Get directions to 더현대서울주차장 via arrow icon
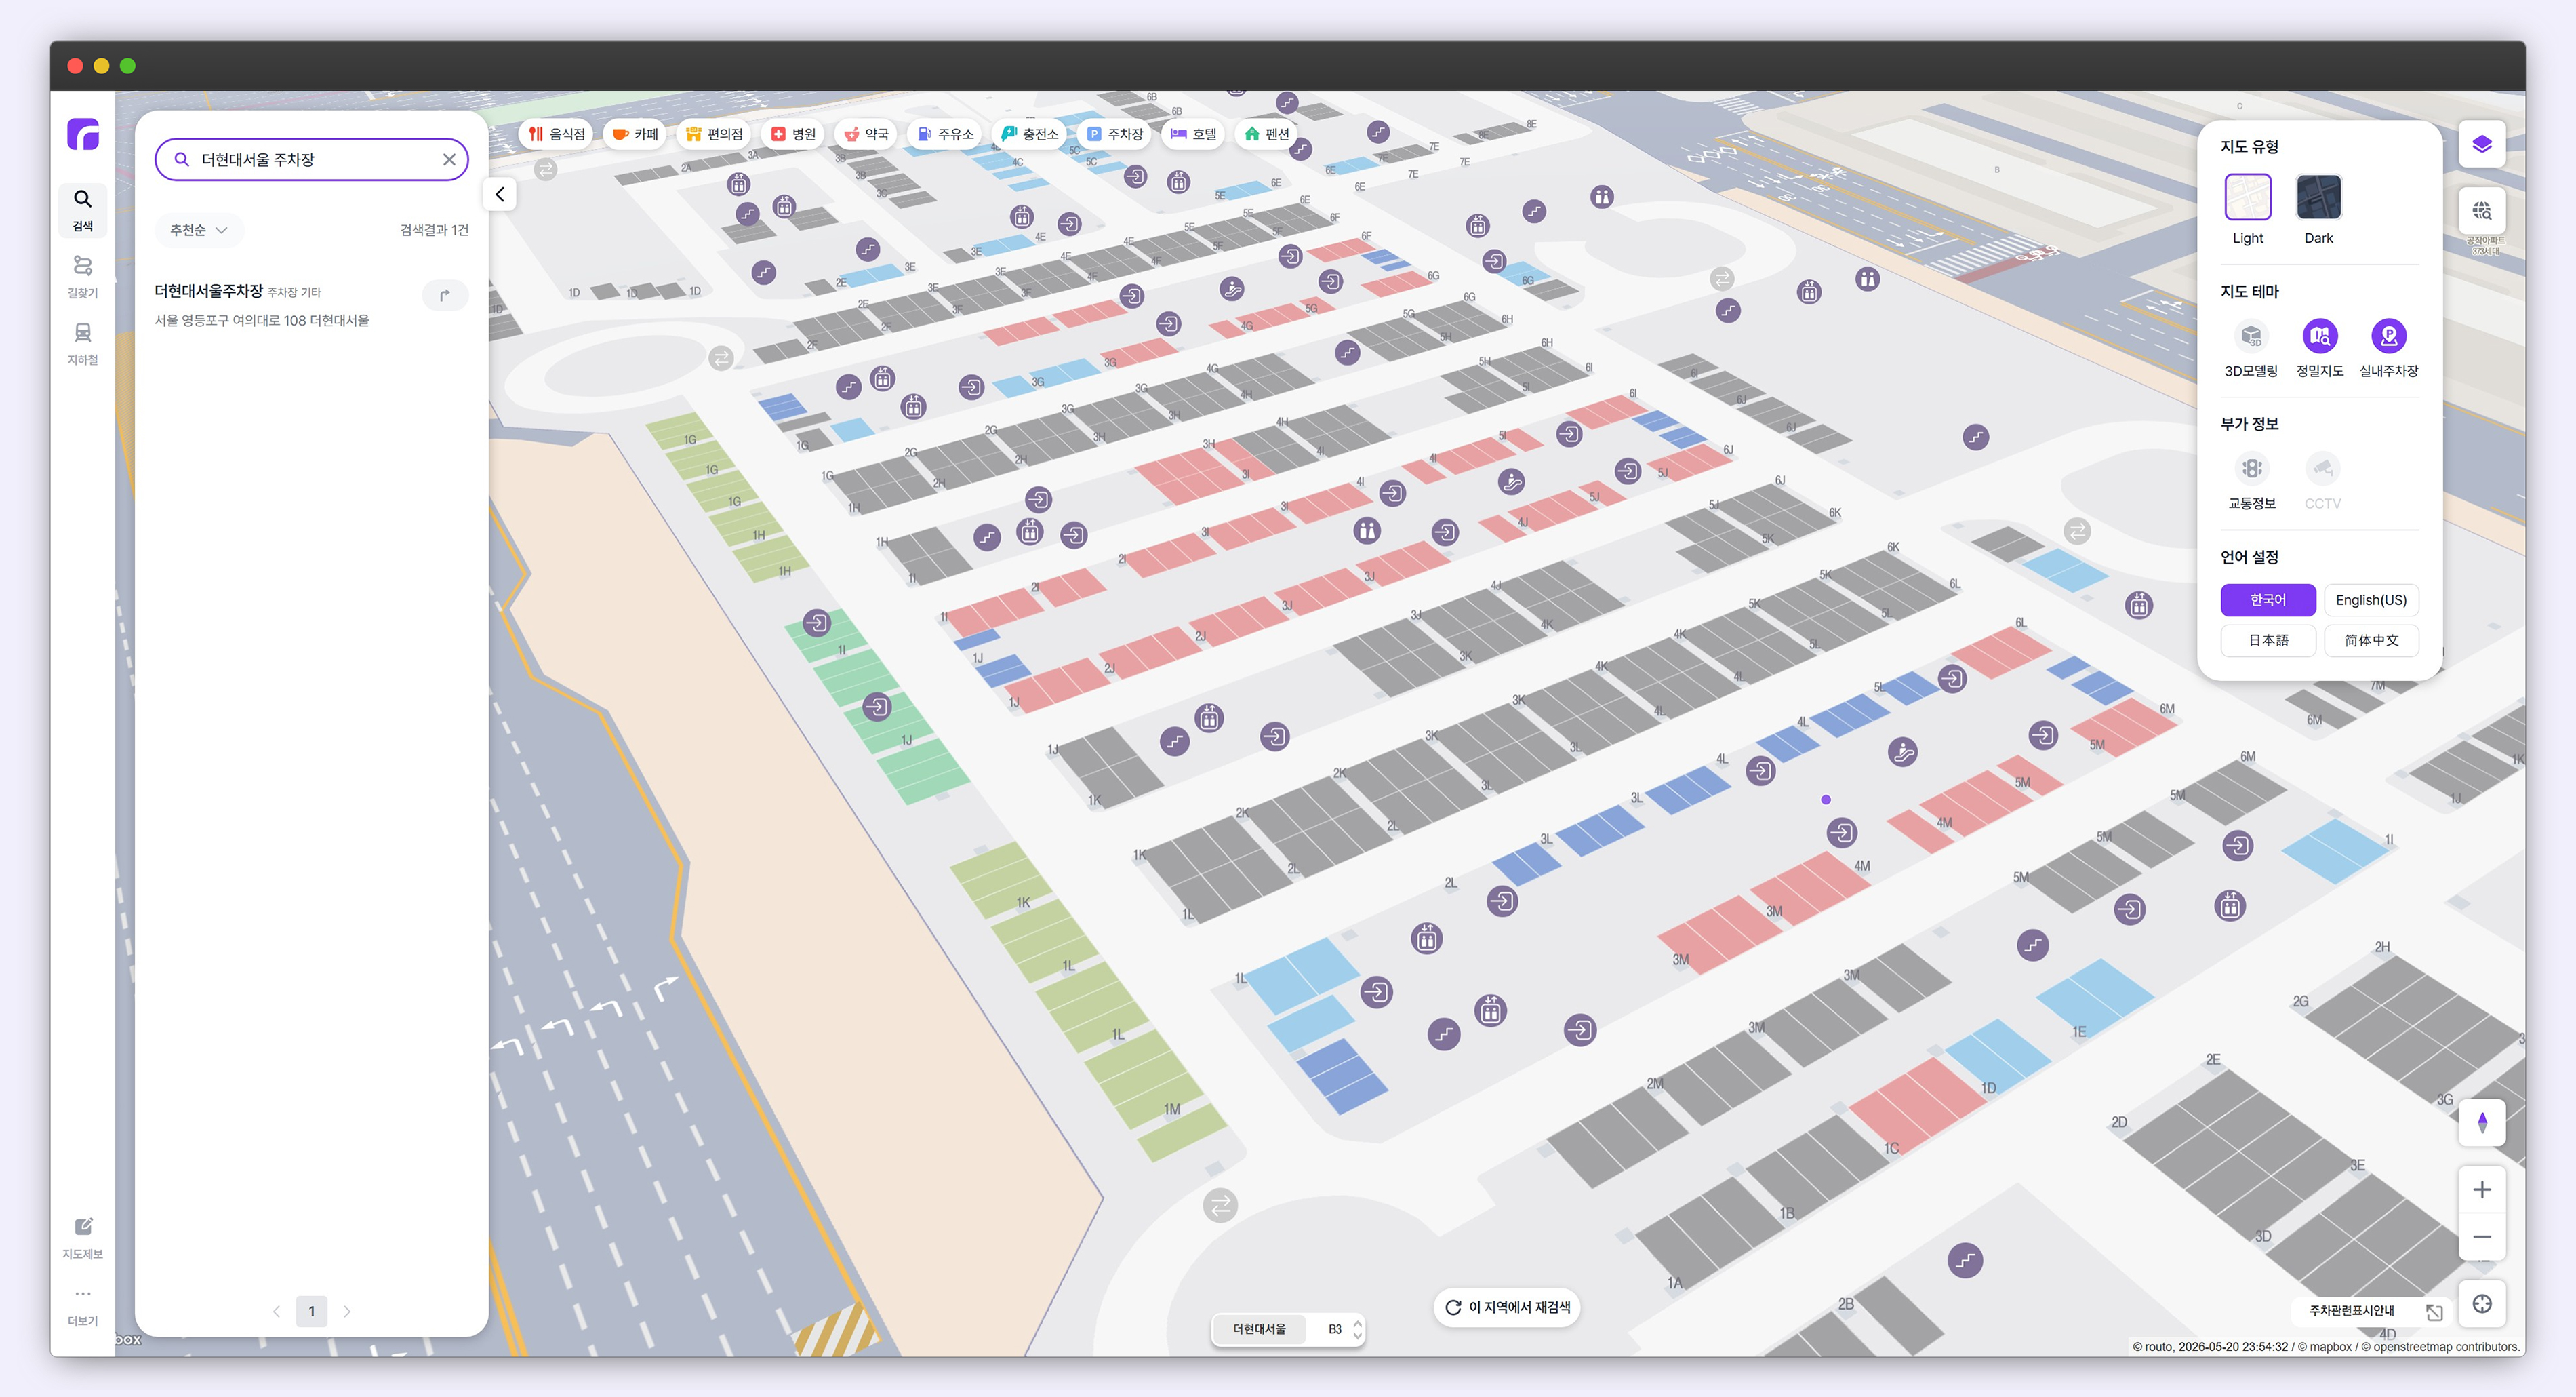Screen dimensions: 2576x1397 pos(445,295)
